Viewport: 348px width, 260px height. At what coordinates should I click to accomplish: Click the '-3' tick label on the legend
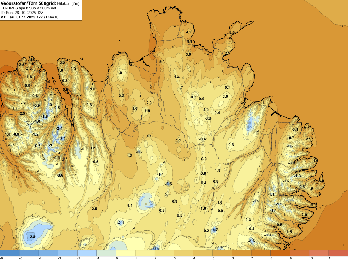coord(60,258)
